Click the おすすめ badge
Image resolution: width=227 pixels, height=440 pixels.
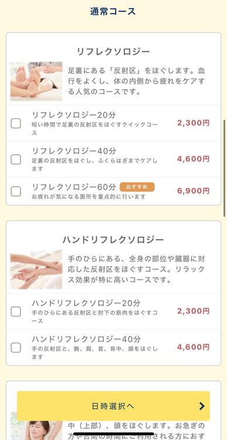[x=137, y=187]
